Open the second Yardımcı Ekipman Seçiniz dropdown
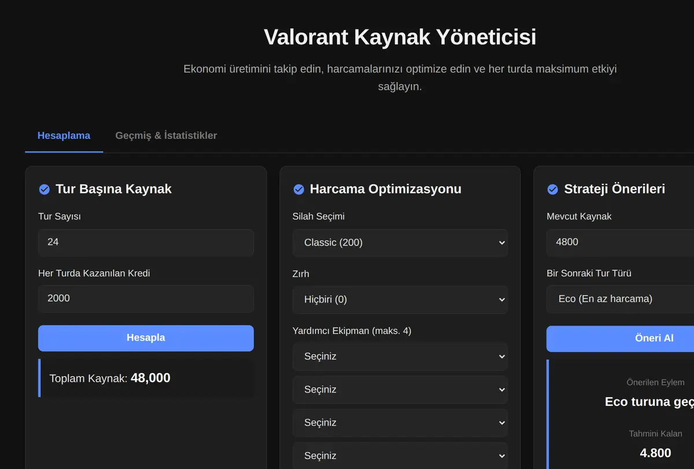 point(400,390)
